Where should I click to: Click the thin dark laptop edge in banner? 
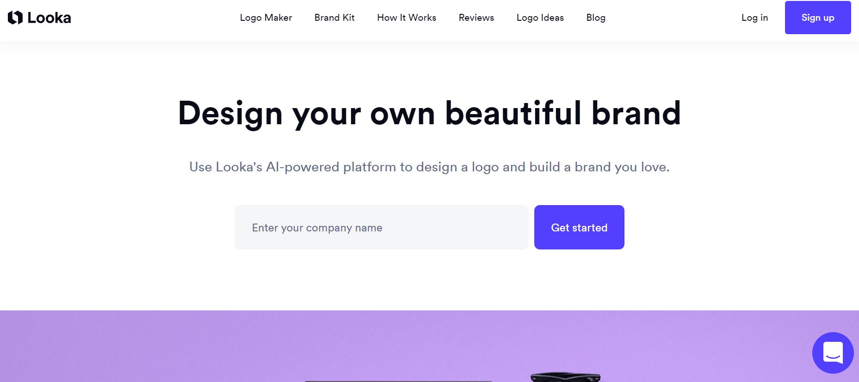coord(398,381)
